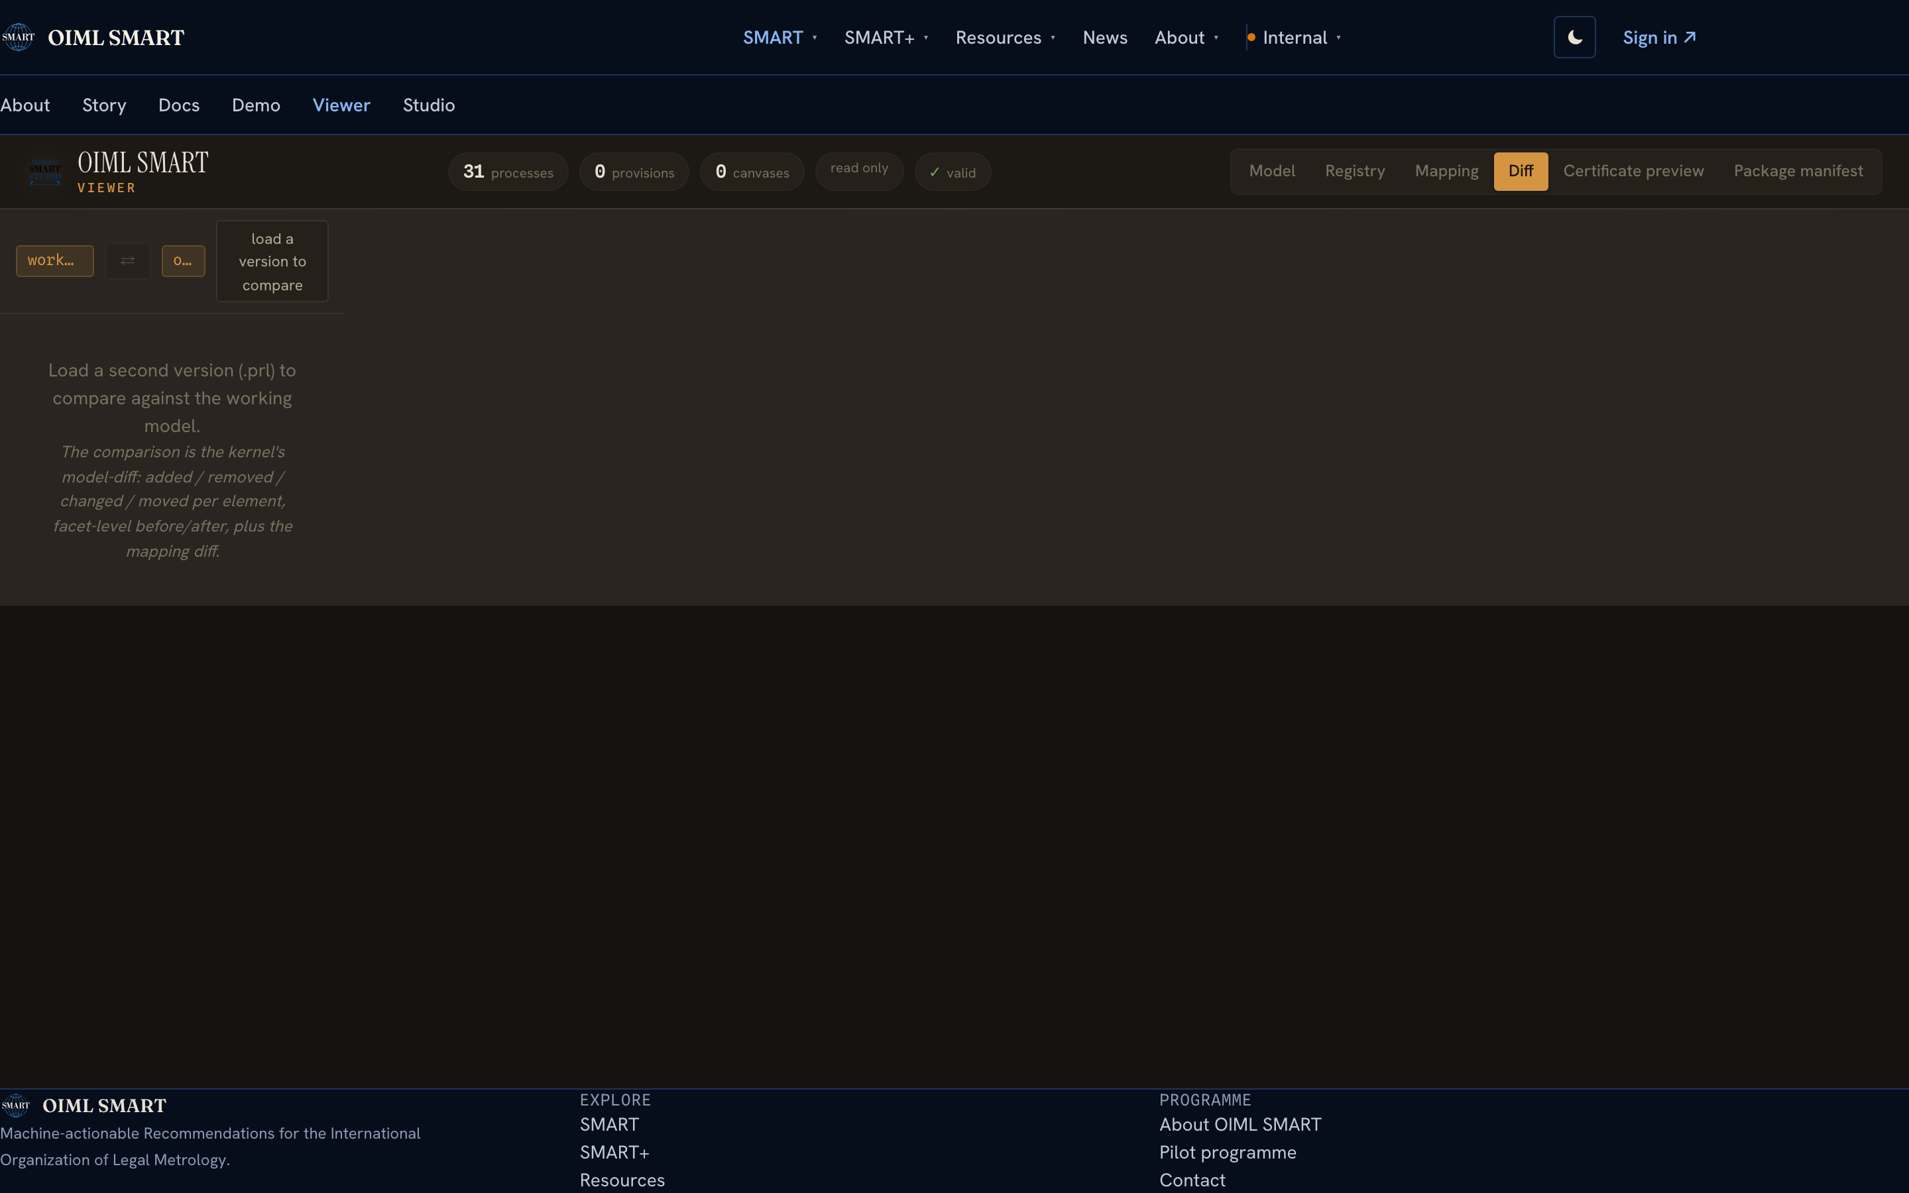Open the Package manifest tab

(x=1798, y=171)
